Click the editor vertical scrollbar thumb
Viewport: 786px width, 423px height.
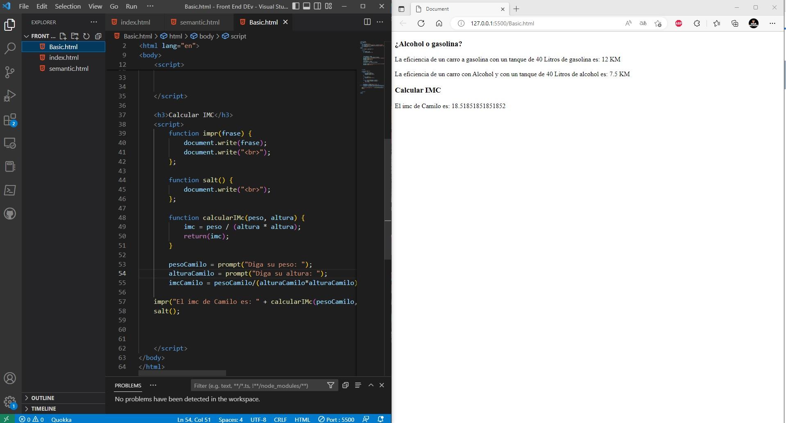(387, 199)
